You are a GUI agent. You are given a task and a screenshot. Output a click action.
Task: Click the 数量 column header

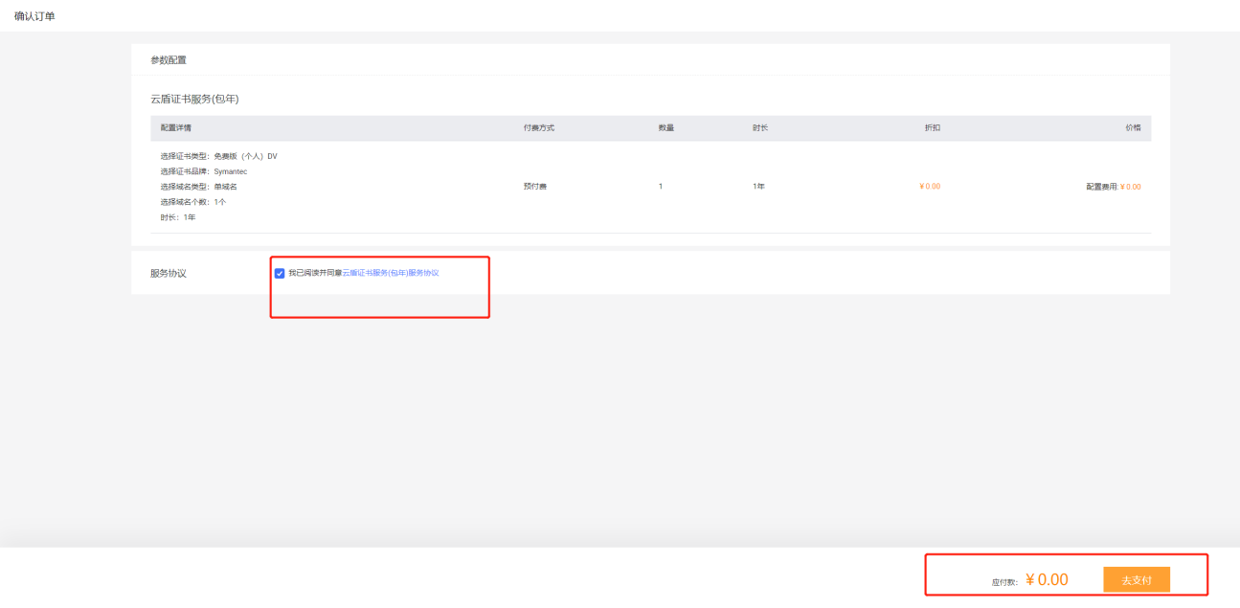[x=665, y=128]
